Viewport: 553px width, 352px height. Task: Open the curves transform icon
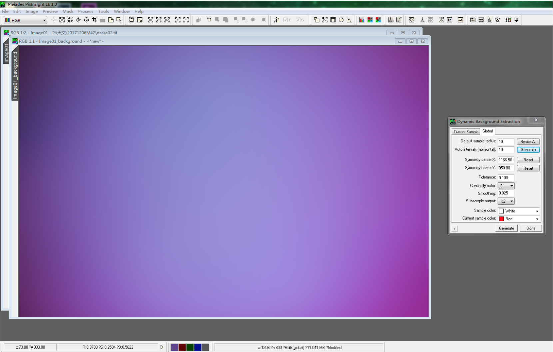pos(399,20)
